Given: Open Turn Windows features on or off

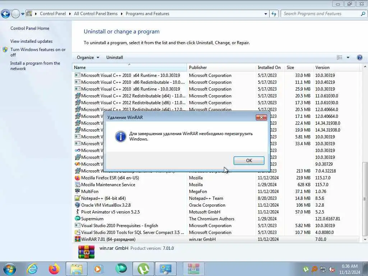Looking at the screenshot, I should (38, 52).
